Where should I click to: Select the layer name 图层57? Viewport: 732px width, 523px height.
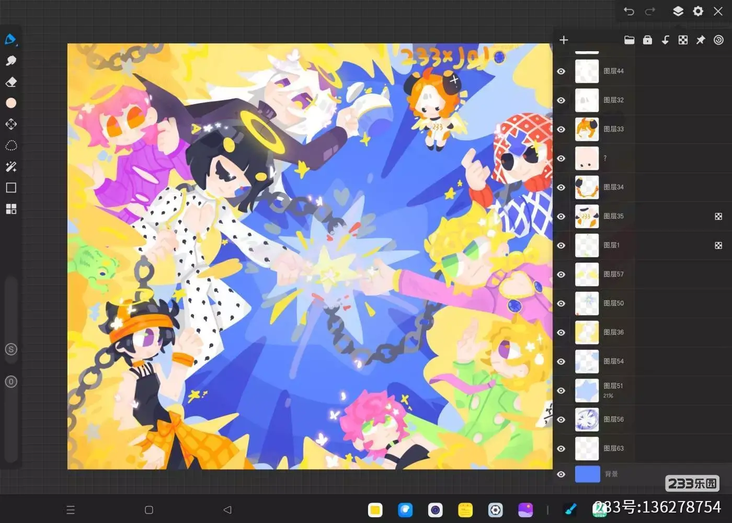click(613, 274)
